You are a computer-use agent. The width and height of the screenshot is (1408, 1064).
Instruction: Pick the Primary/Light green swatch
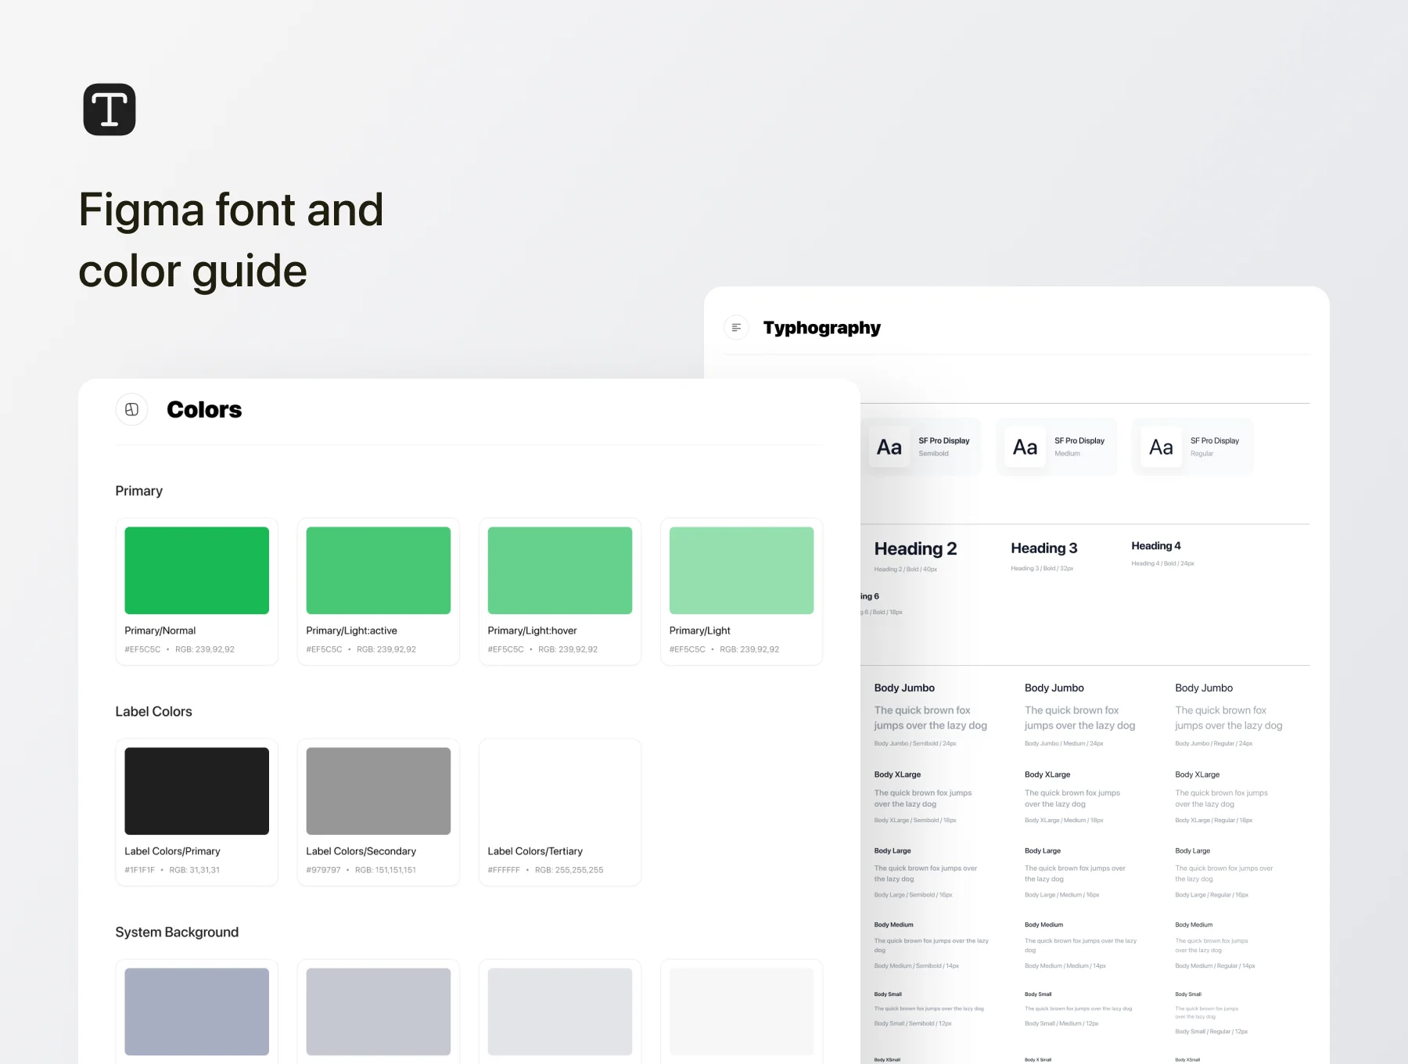click(x=741, y=570)
